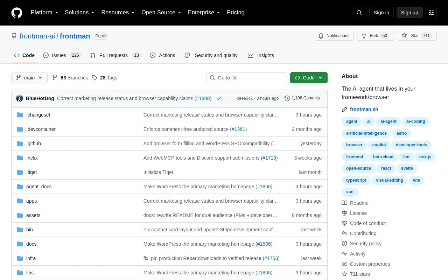This screenshot has width=448, height=280.
Task: Click the appearance settings icon next to Sign up
Action: pos(431,13)
